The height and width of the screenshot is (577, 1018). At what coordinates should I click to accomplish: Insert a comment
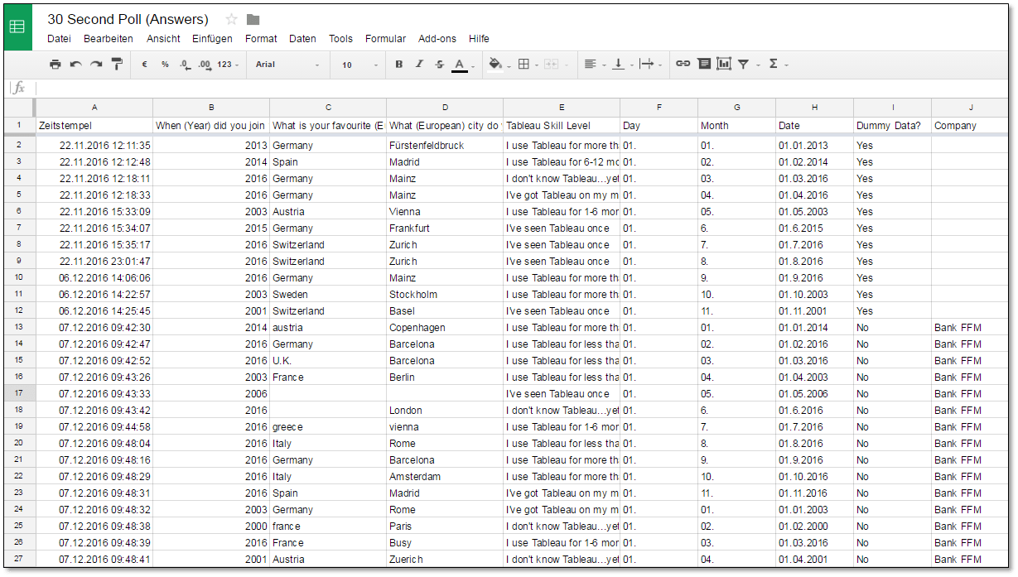704,64
